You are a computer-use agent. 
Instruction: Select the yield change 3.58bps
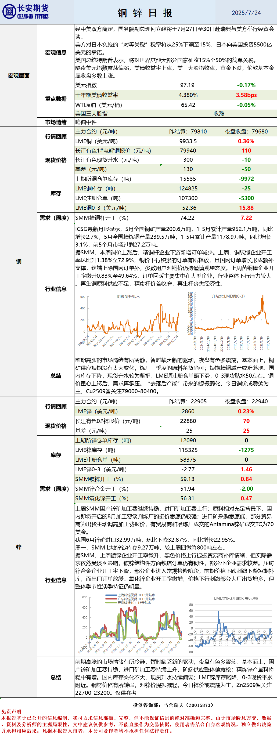click(246, 95)
